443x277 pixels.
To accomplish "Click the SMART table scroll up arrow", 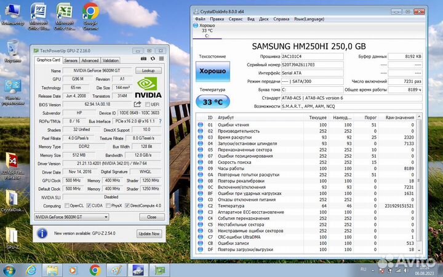I will tap(419, 117).
